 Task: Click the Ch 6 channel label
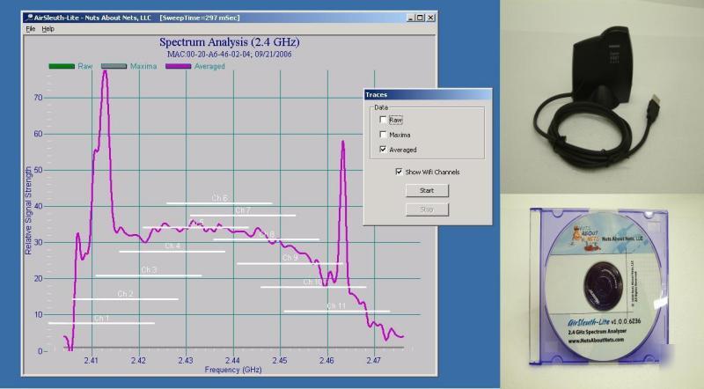[x=219, y=198]
